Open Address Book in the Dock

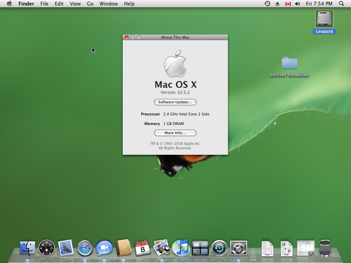(x=123, y=248)
